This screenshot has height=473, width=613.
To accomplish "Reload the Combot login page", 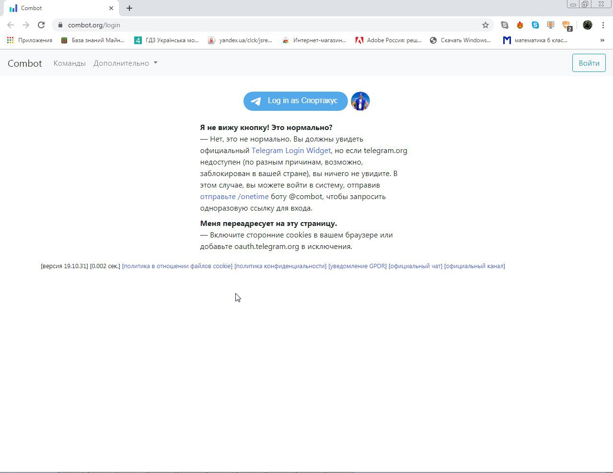I will click(x=41, y=25).
